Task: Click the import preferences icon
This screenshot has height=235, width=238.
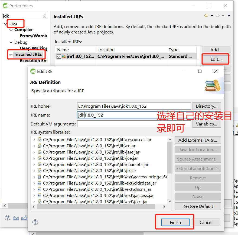Action: (x=16, y=218)
